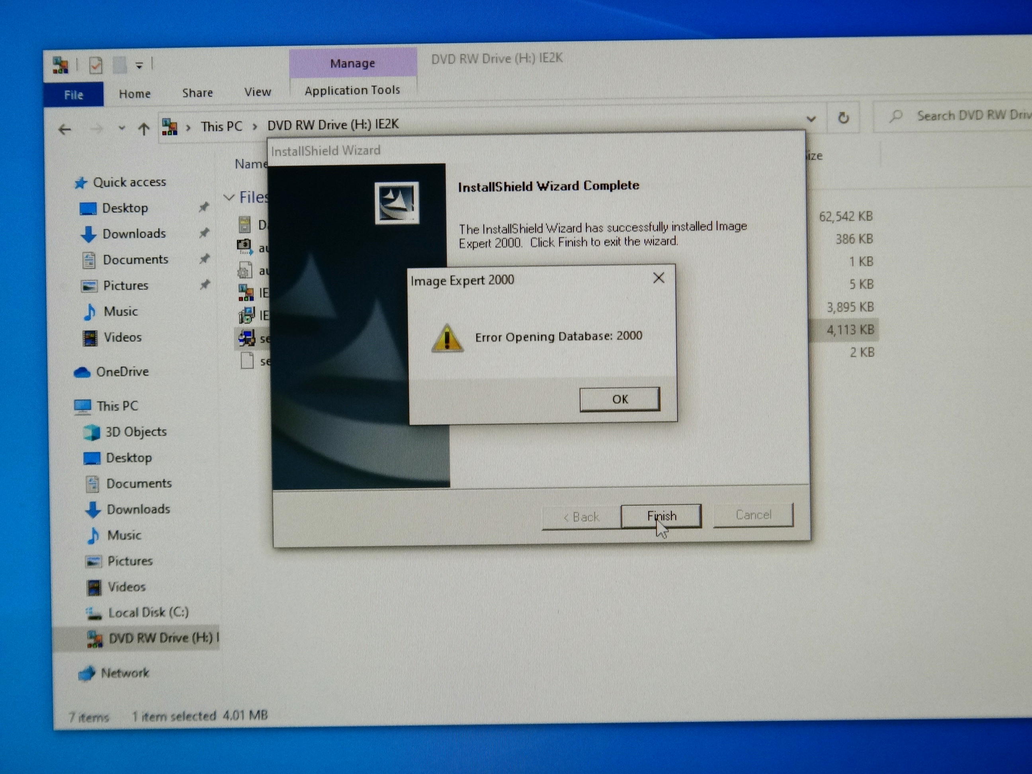Open Downloads under This PC
Viewport: 1032px width, 774px height.
pos(138,509)
